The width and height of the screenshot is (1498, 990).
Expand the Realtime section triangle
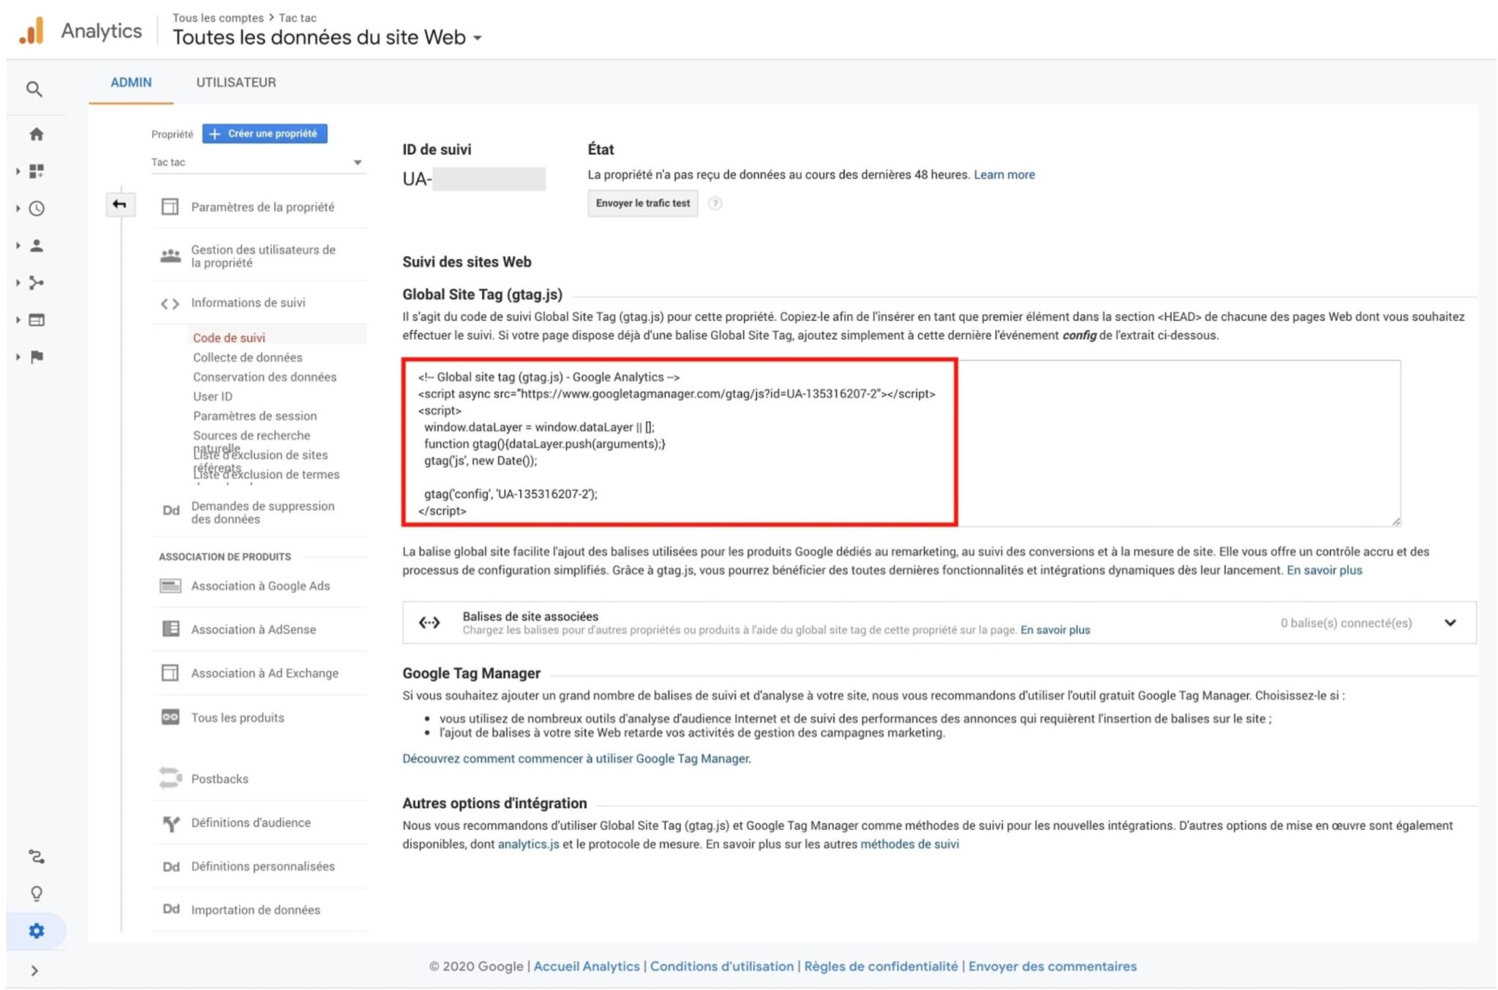pyautogui.click(x=18, y=209)
